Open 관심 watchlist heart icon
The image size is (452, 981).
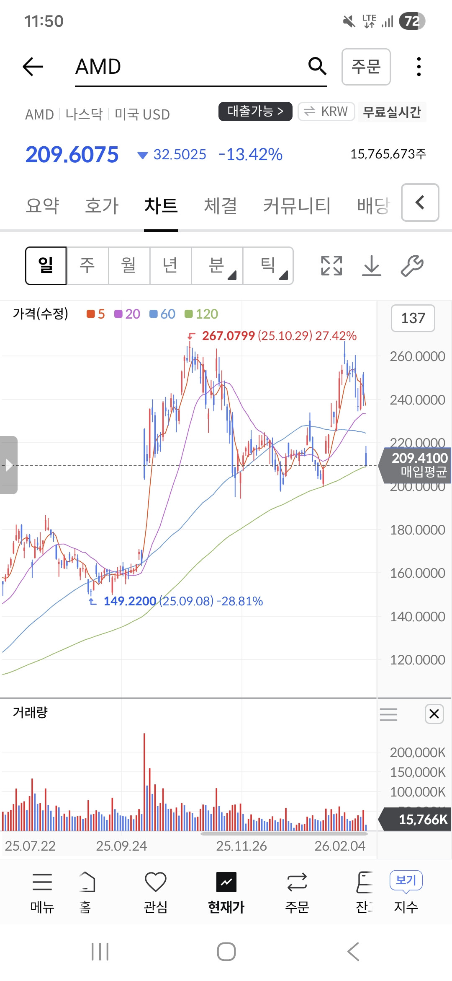155,892
